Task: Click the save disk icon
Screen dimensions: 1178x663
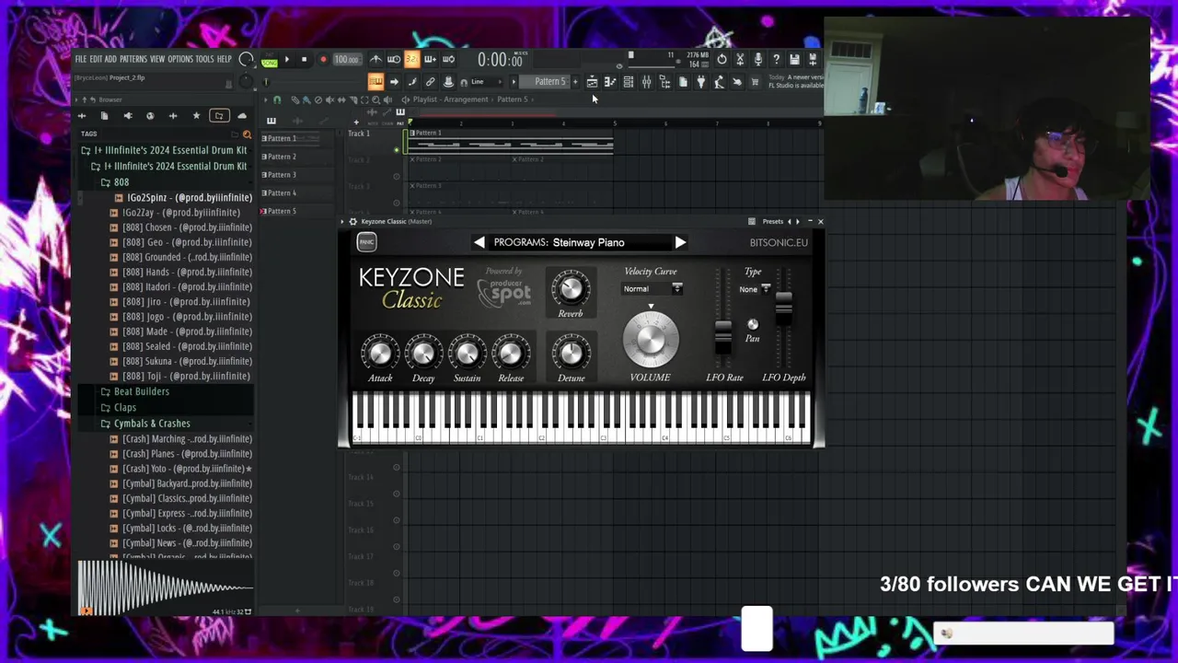Action: tap(794, 60)
